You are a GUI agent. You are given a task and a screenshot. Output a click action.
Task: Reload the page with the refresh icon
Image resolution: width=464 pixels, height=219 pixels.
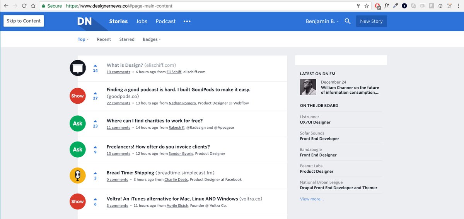(24, 6)
